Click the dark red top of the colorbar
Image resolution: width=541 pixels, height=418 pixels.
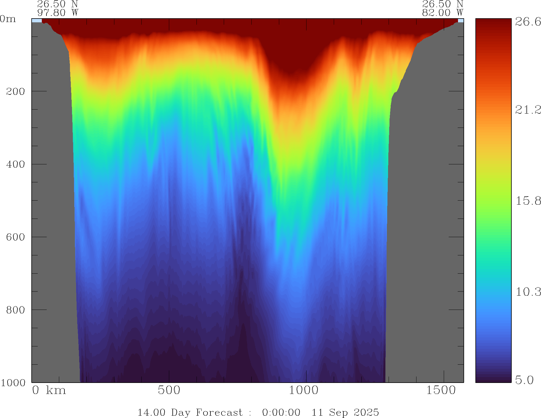coord(493,23)
